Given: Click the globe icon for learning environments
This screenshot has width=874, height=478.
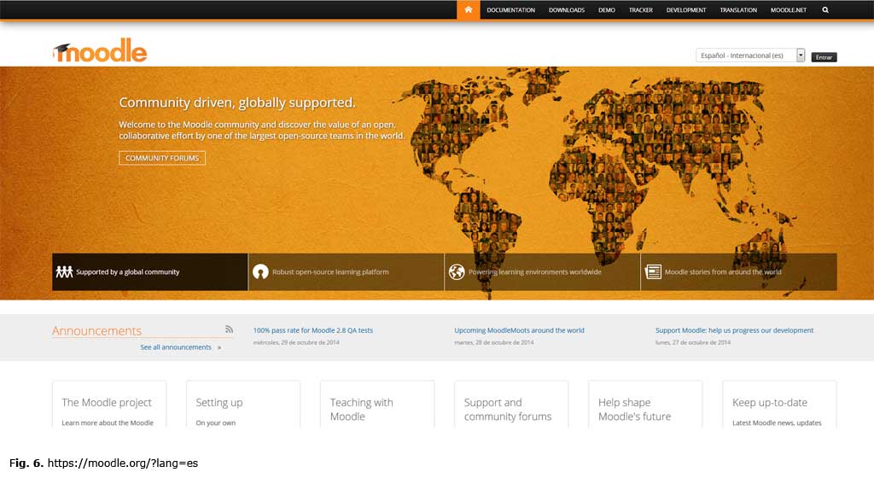Looking at the screenshot, I should click(457, 272).
